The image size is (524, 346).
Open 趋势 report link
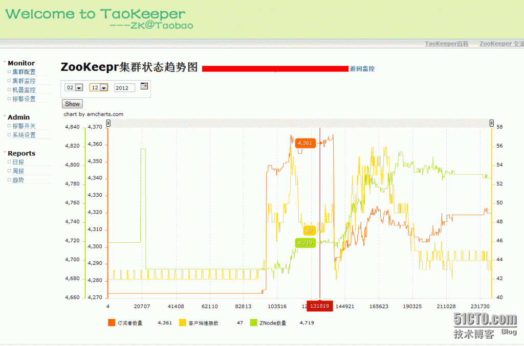pyautogui.click(x=18, y=180)
